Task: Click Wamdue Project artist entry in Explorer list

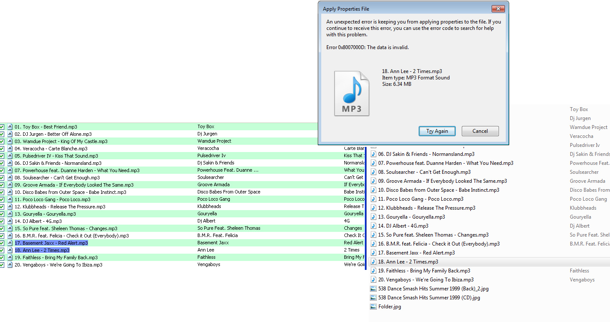Action: 588,127
